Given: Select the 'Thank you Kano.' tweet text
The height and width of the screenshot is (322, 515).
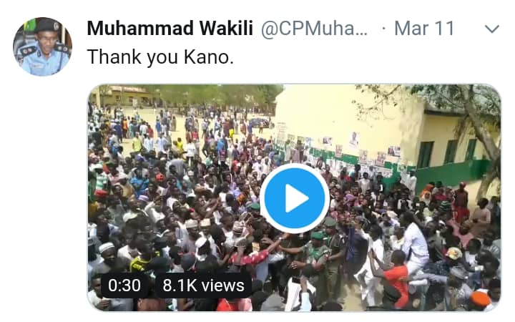Looking at the screenshot, I should pyautogui.click(x=160, y=57).
